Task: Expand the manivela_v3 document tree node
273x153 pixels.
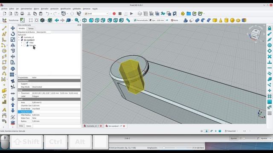Action: pos(19,37)
